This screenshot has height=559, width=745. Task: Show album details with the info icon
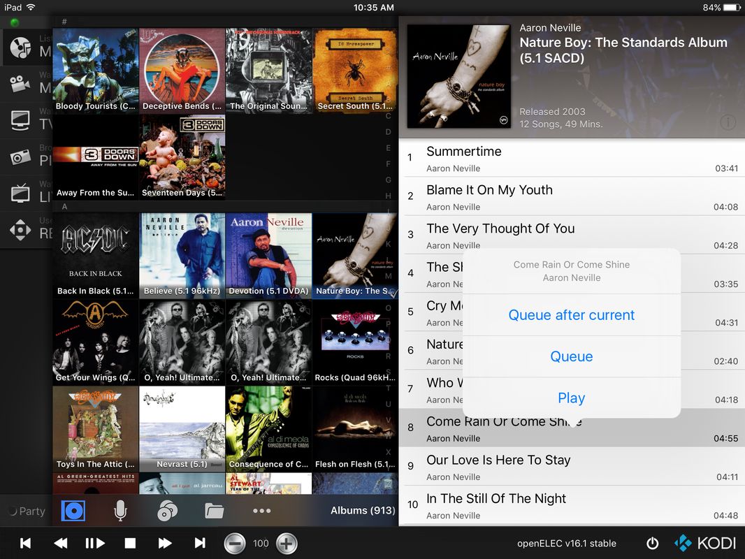pos(728,122)
